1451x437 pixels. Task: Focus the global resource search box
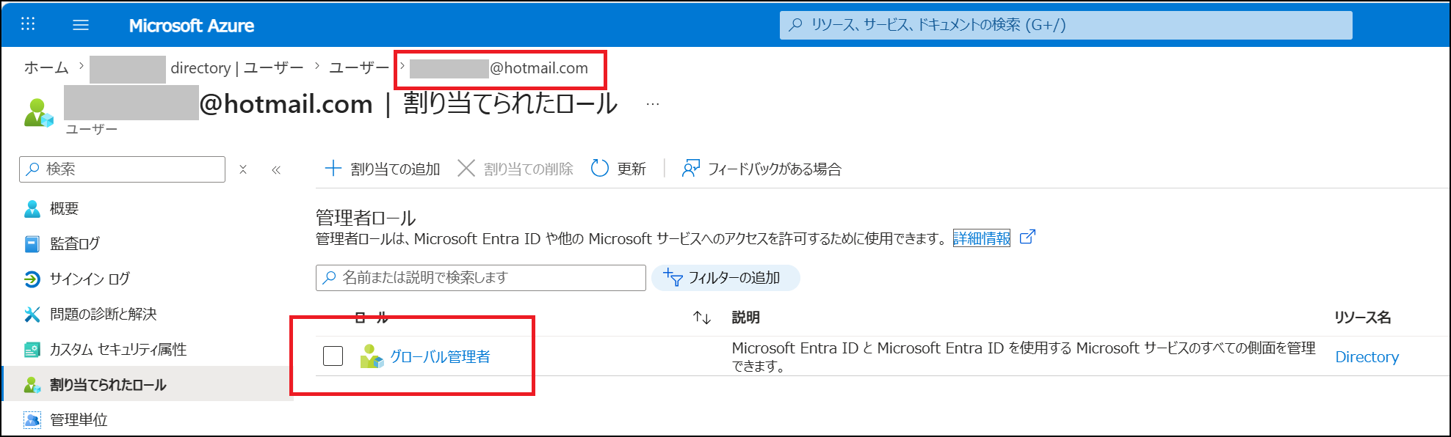1065,25
